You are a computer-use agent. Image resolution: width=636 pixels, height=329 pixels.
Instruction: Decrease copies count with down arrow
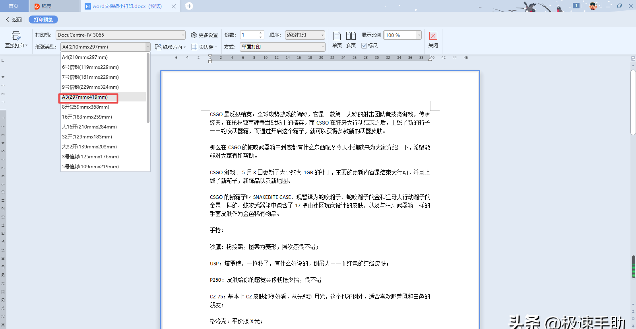click(x=261, y=37)
